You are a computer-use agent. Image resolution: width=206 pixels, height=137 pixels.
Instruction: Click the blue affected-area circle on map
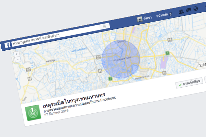point(121,59)
